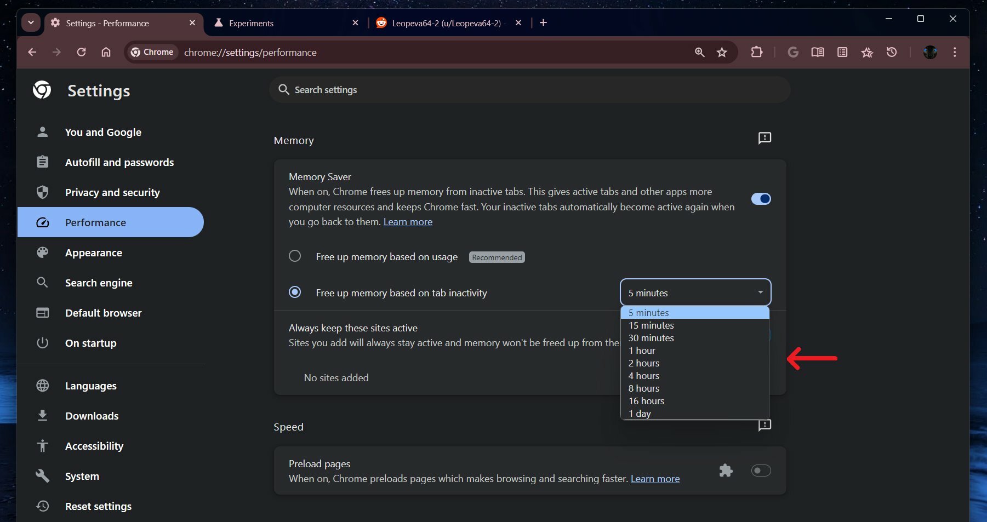Open Autofill and passwords settings
This screenshot has height=522, width=987.
pos(111,162)
